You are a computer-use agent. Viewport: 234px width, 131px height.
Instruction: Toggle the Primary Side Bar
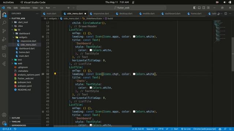pyautogui.click(x=195, y=8)
